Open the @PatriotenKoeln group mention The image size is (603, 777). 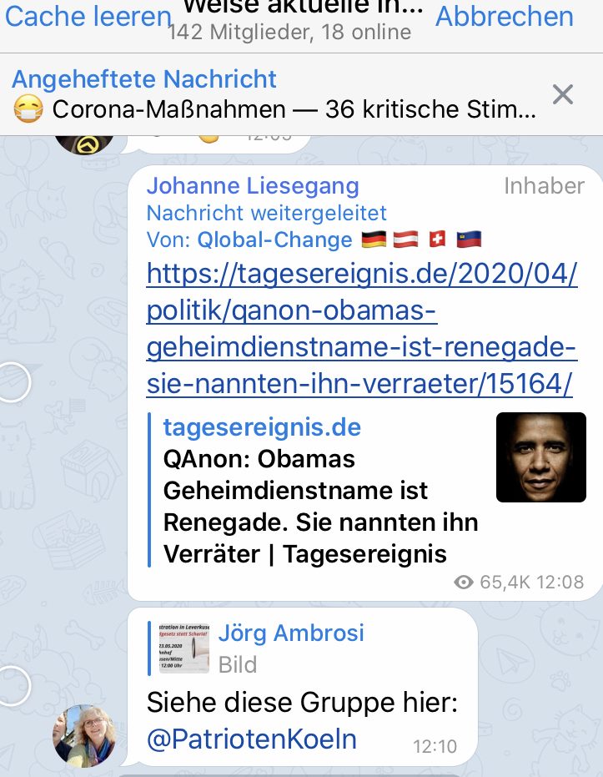tap(252, 739)
